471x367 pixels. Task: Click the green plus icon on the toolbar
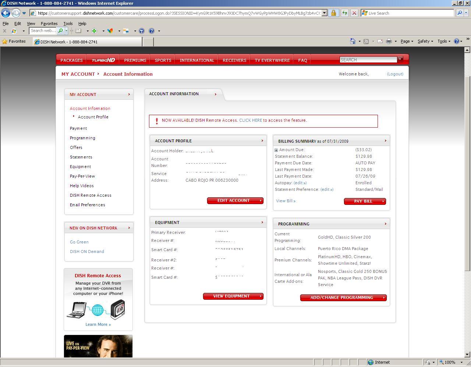click(94, 31)
